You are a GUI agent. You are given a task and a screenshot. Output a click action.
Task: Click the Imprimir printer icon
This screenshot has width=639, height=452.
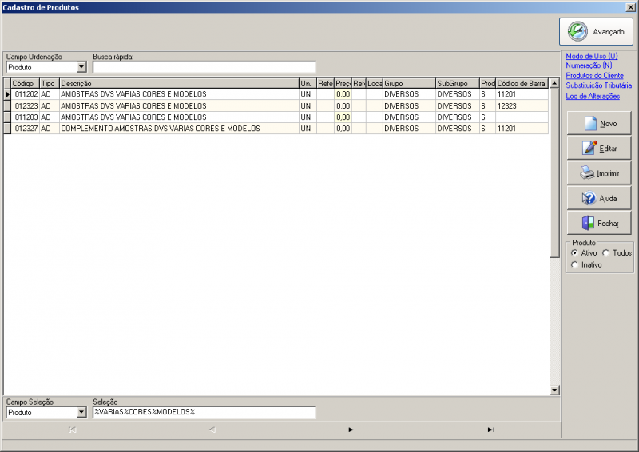click(x=587, y=172)
